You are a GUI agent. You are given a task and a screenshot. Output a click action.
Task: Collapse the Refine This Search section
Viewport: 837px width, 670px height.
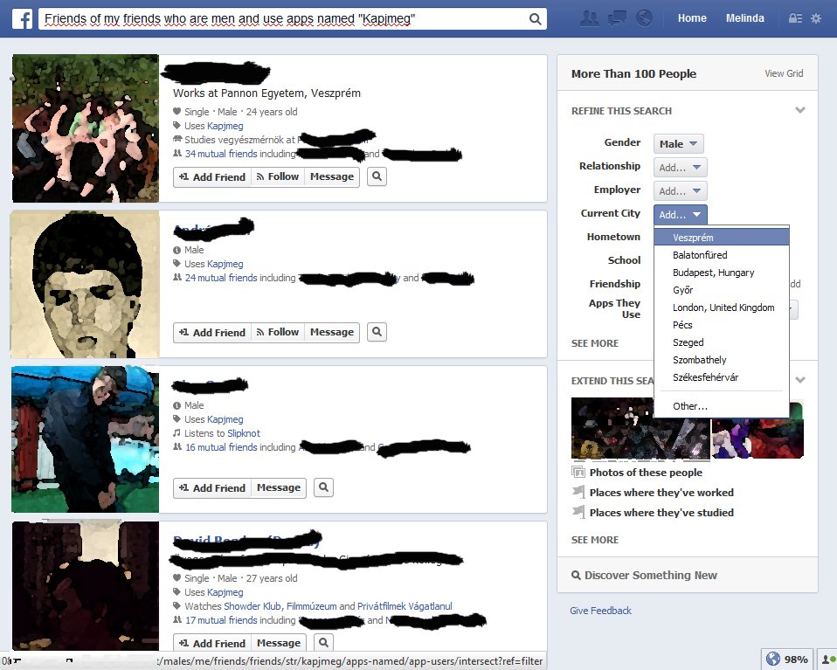(x=799, y=111)
